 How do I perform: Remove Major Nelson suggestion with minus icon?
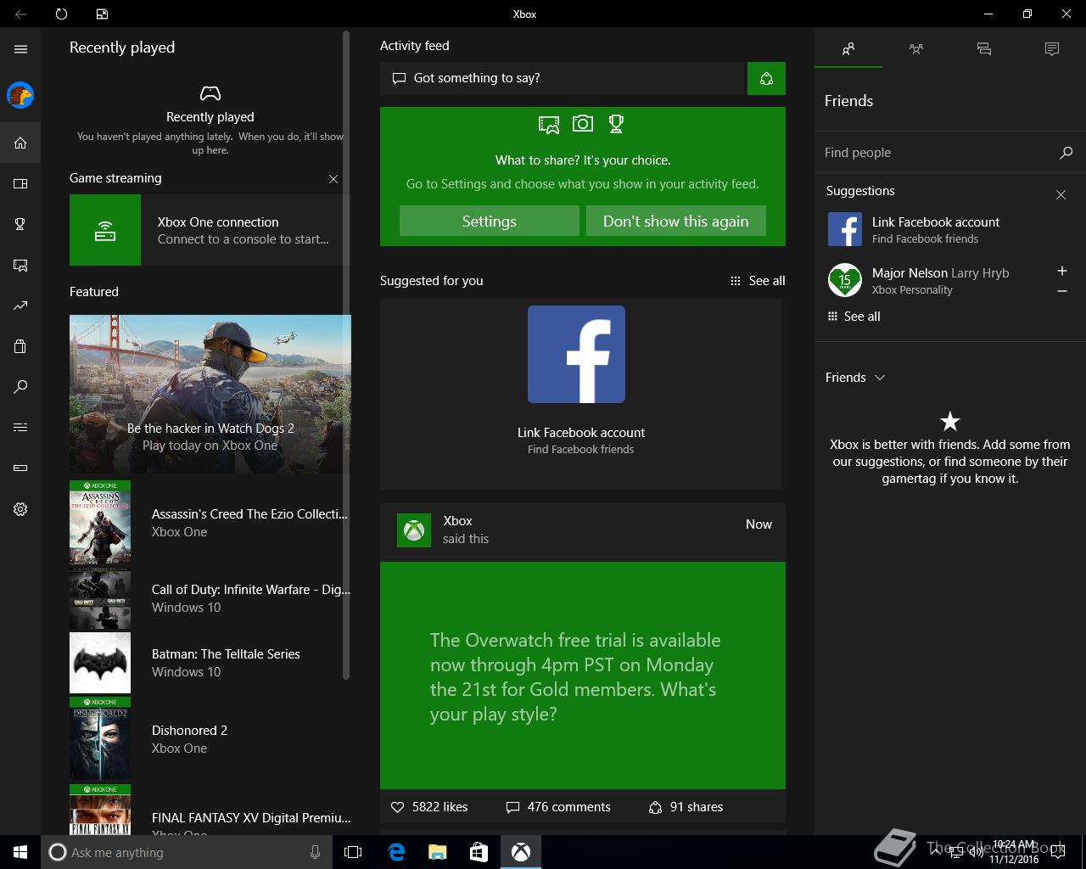[x=1061, y=291]
